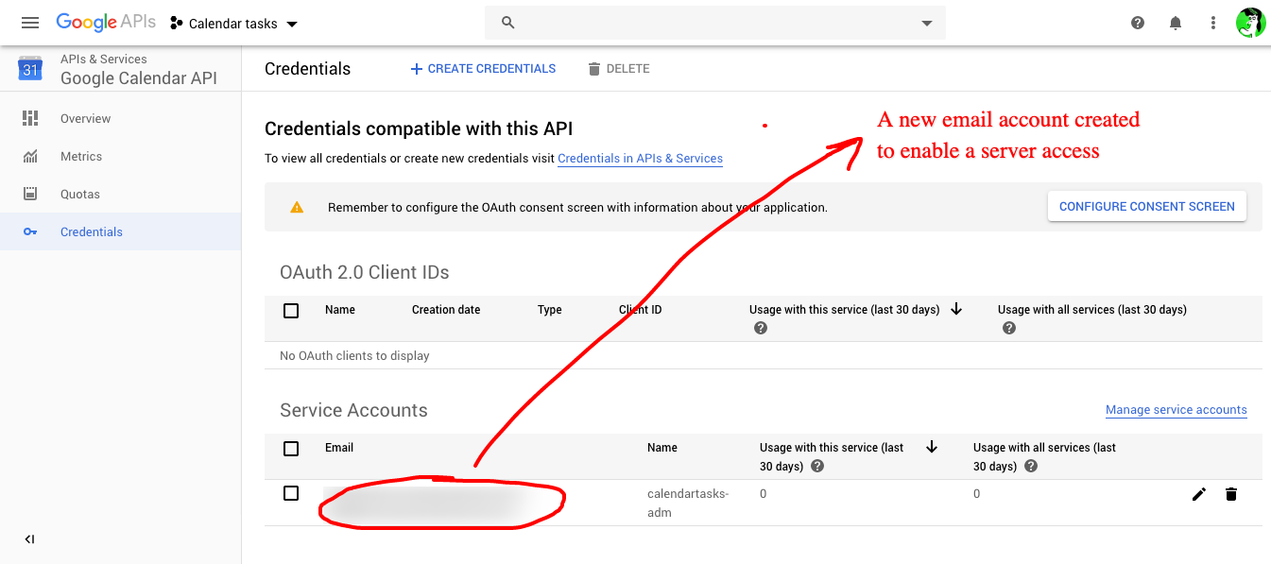Tick the select-all checkbox for Service Accounts
Image resolution: width=1271 pixels, height=564 pixels.
pyautogui.click(x=291, y=448)
